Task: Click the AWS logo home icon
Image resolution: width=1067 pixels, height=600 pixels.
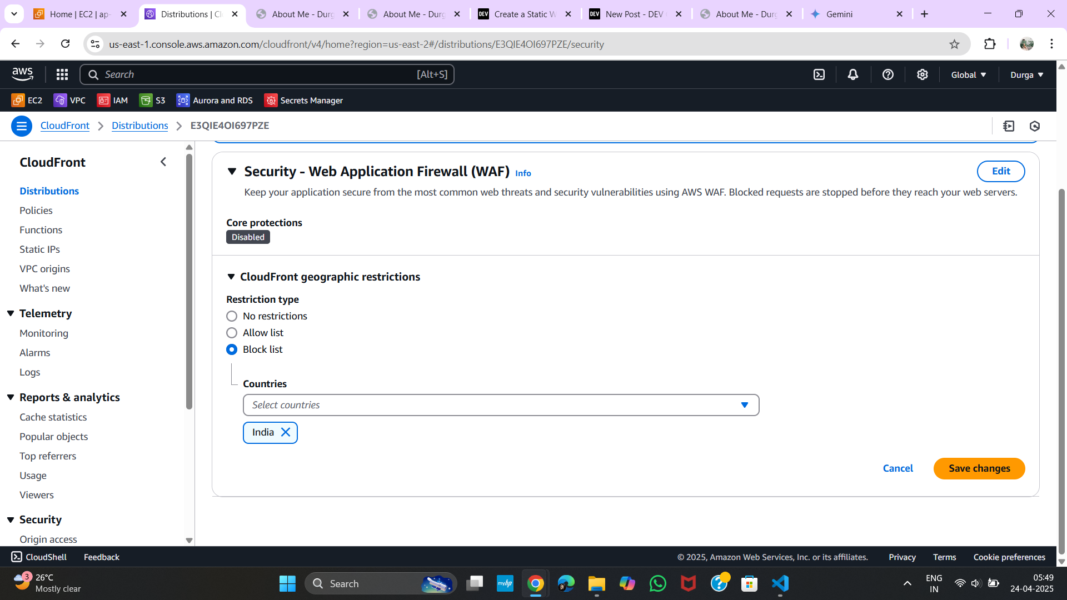Action: pos(23,74)
